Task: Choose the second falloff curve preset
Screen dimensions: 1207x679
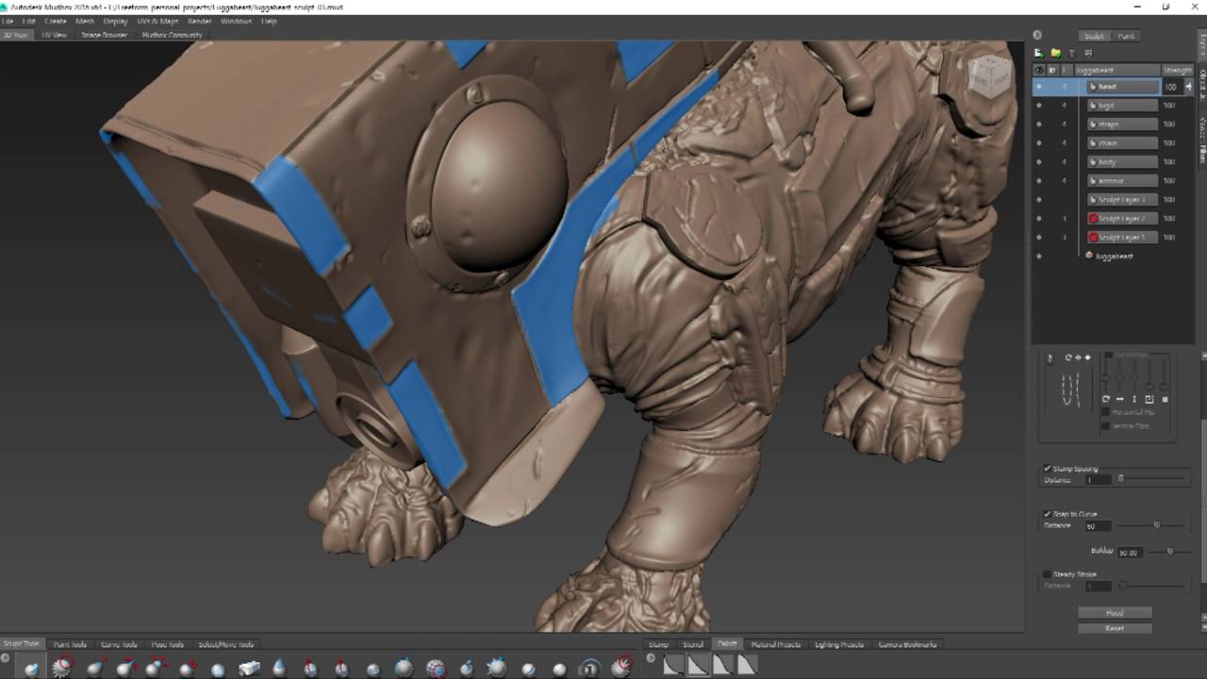Action: click(698, 666)
